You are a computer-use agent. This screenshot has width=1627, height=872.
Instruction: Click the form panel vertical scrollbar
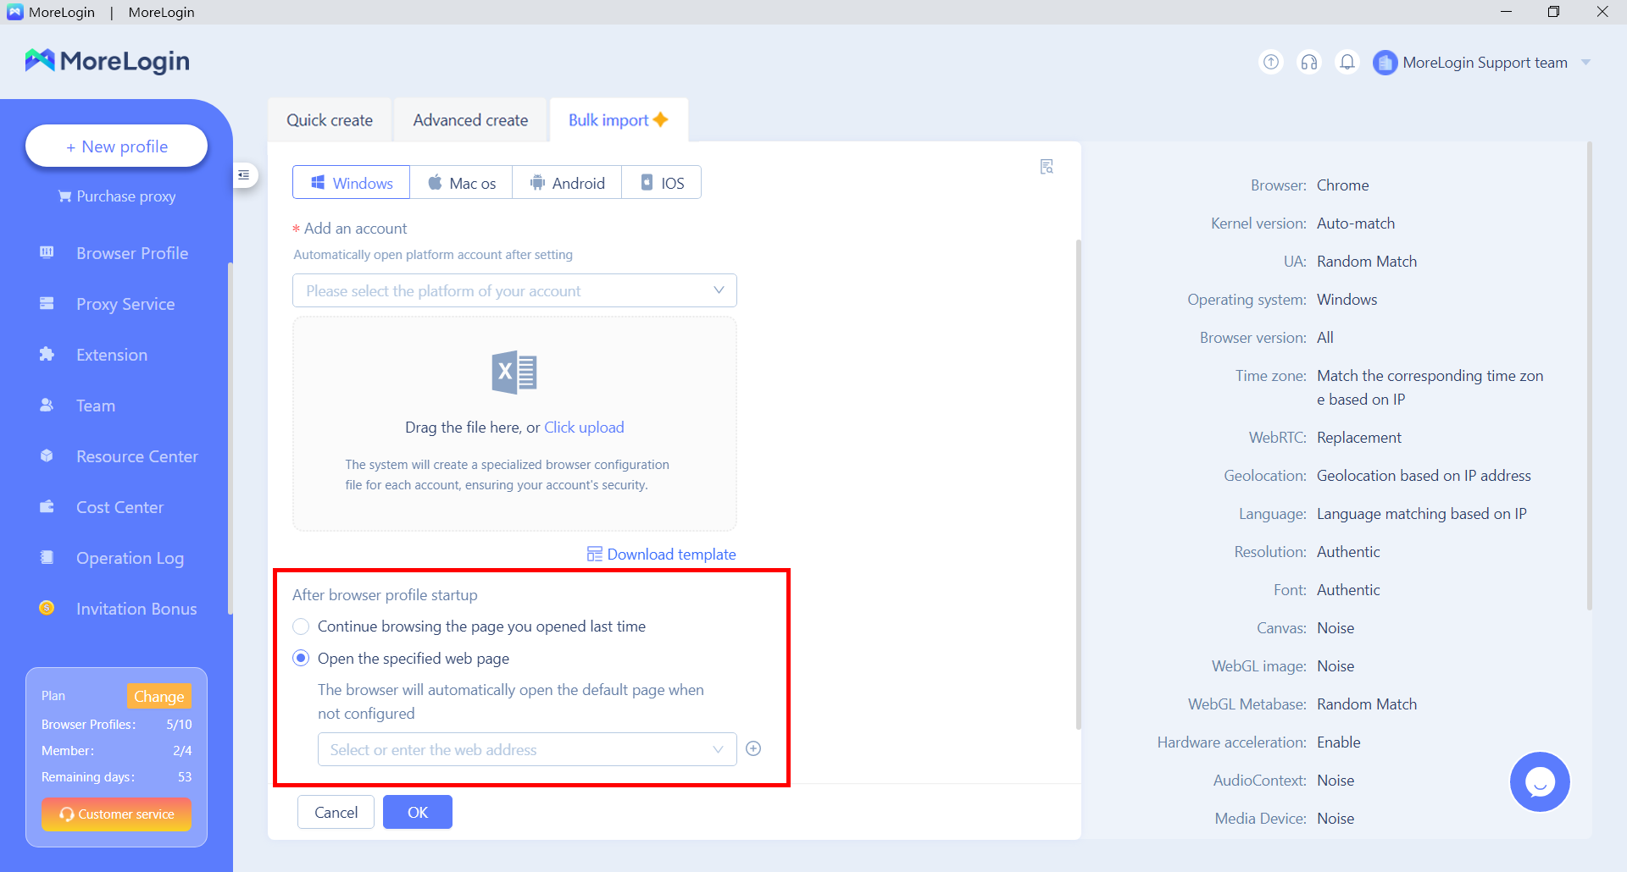click(1078, 483)
